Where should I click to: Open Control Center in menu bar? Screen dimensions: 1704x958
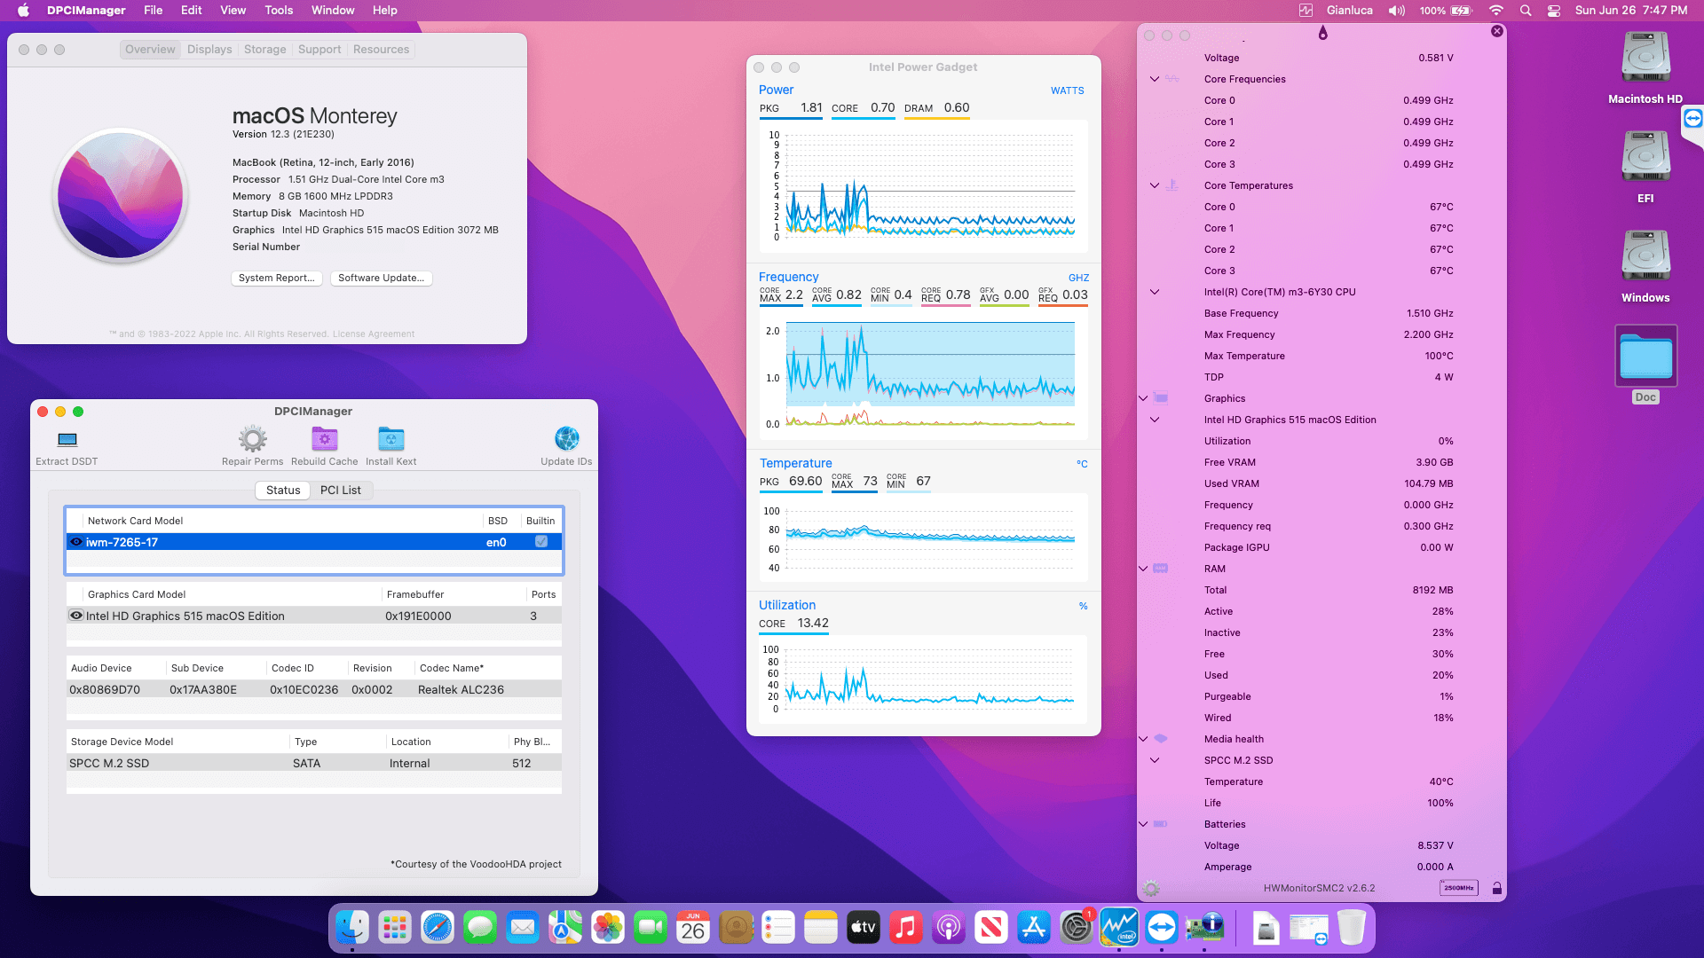pyautogui.click(x=1554, y=11)
